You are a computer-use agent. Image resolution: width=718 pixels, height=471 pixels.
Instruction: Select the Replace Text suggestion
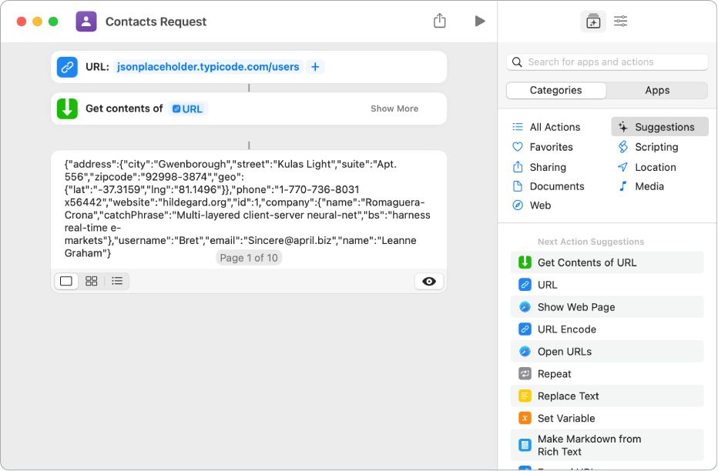click(607, 396)
